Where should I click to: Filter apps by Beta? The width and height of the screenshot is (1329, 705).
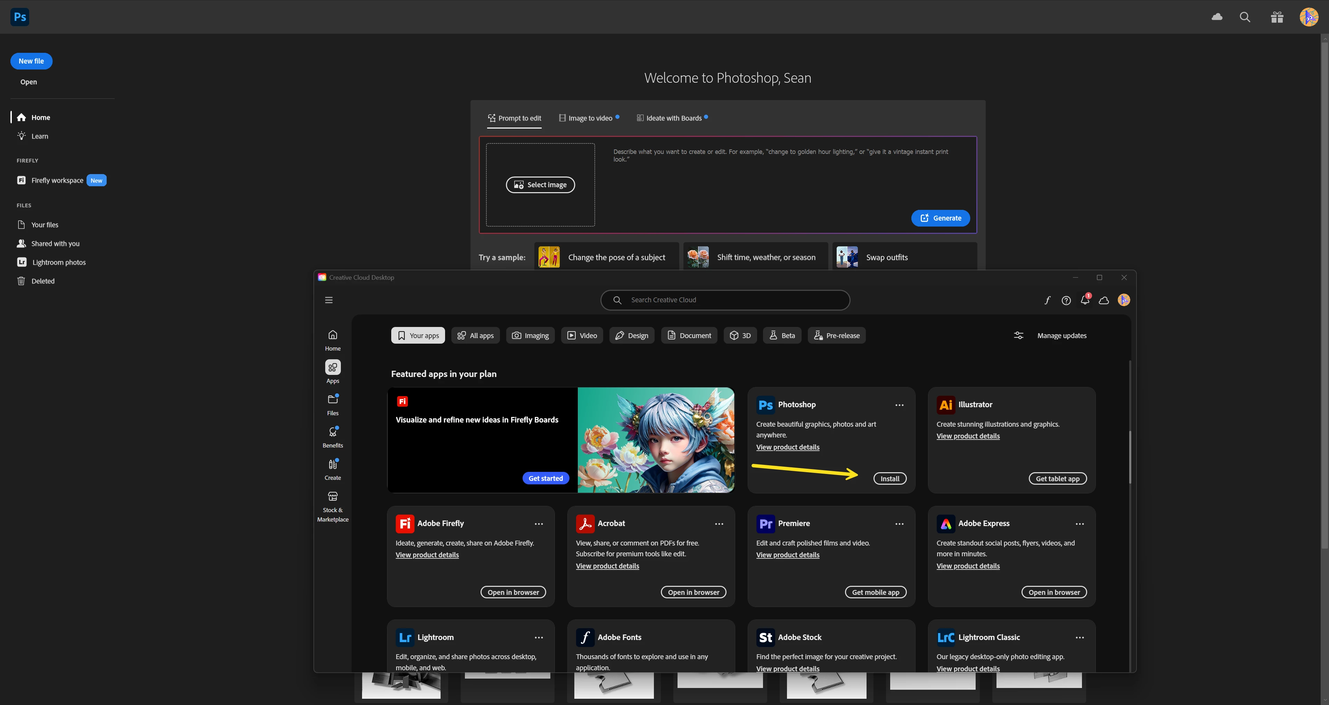(782, 335)
